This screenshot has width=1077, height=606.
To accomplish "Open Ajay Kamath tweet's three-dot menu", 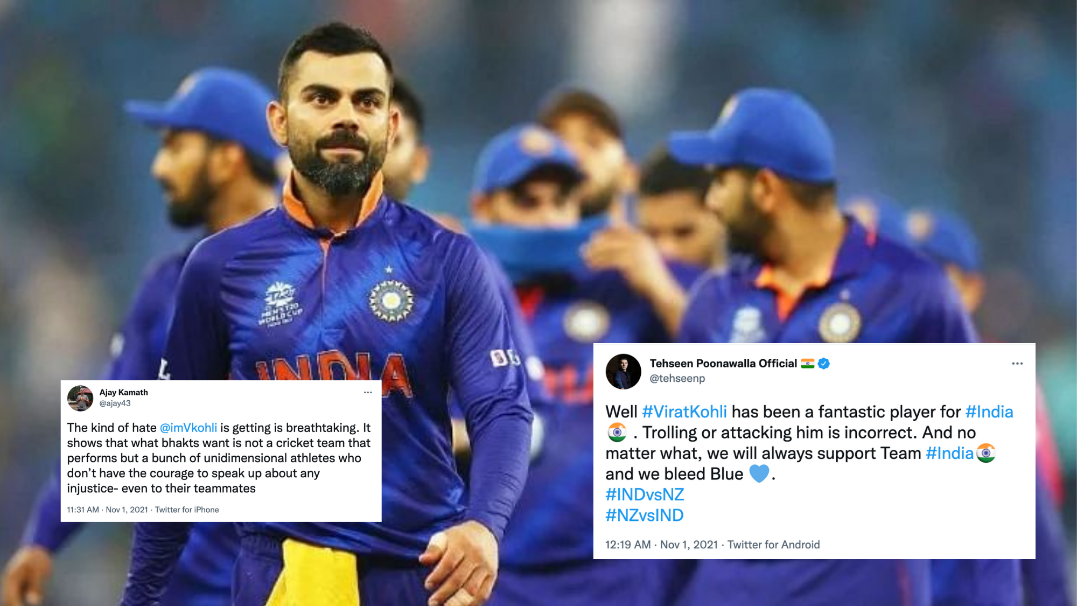I will pyautogui.click(x=368, y=392).
